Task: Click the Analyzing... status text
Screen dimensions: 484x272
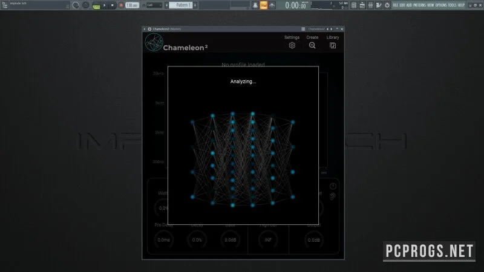Action: coord(243,82)
